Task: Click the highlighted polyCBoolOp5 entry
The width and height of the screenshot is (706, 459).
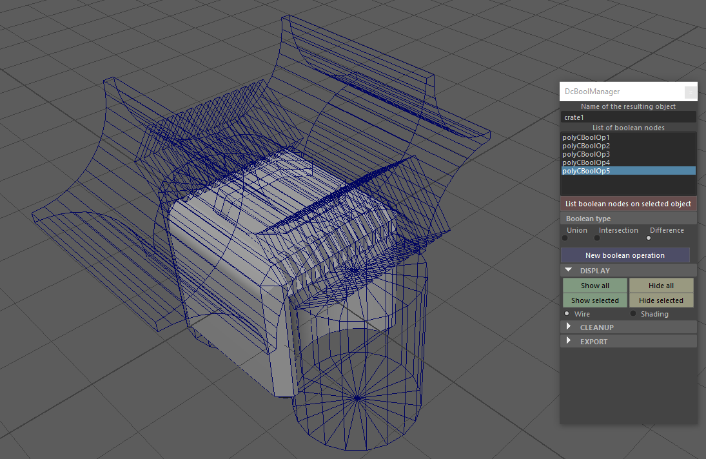Action: click(629, 171)
